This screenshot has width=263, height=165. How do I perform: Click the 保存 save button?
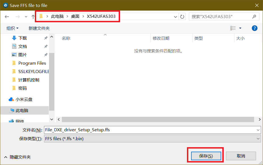tap(206, 156)
